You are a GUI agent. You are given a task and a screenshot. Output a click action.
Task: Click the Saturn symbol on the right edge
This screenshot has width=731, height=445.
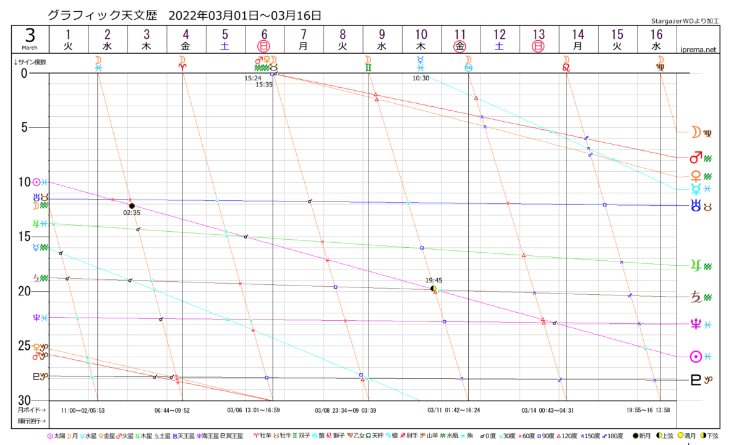[x=696, y=296]
